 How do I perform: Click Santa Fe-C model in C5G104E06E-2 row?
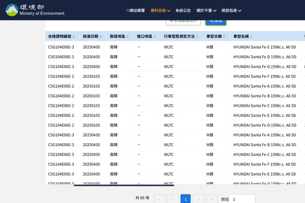[x=265, y=105]
